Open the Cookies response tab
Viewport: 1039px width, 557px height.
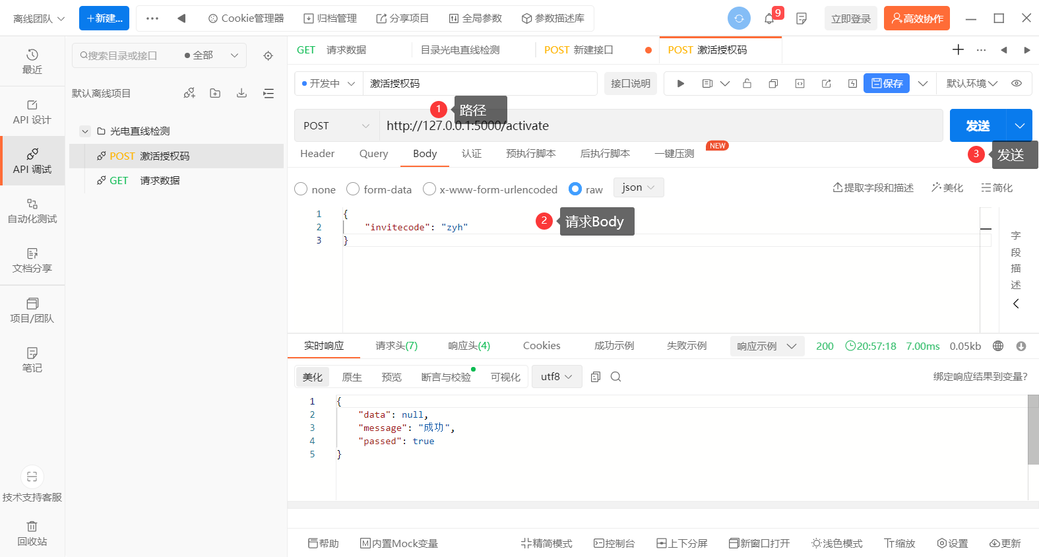[x=542, y=345]
